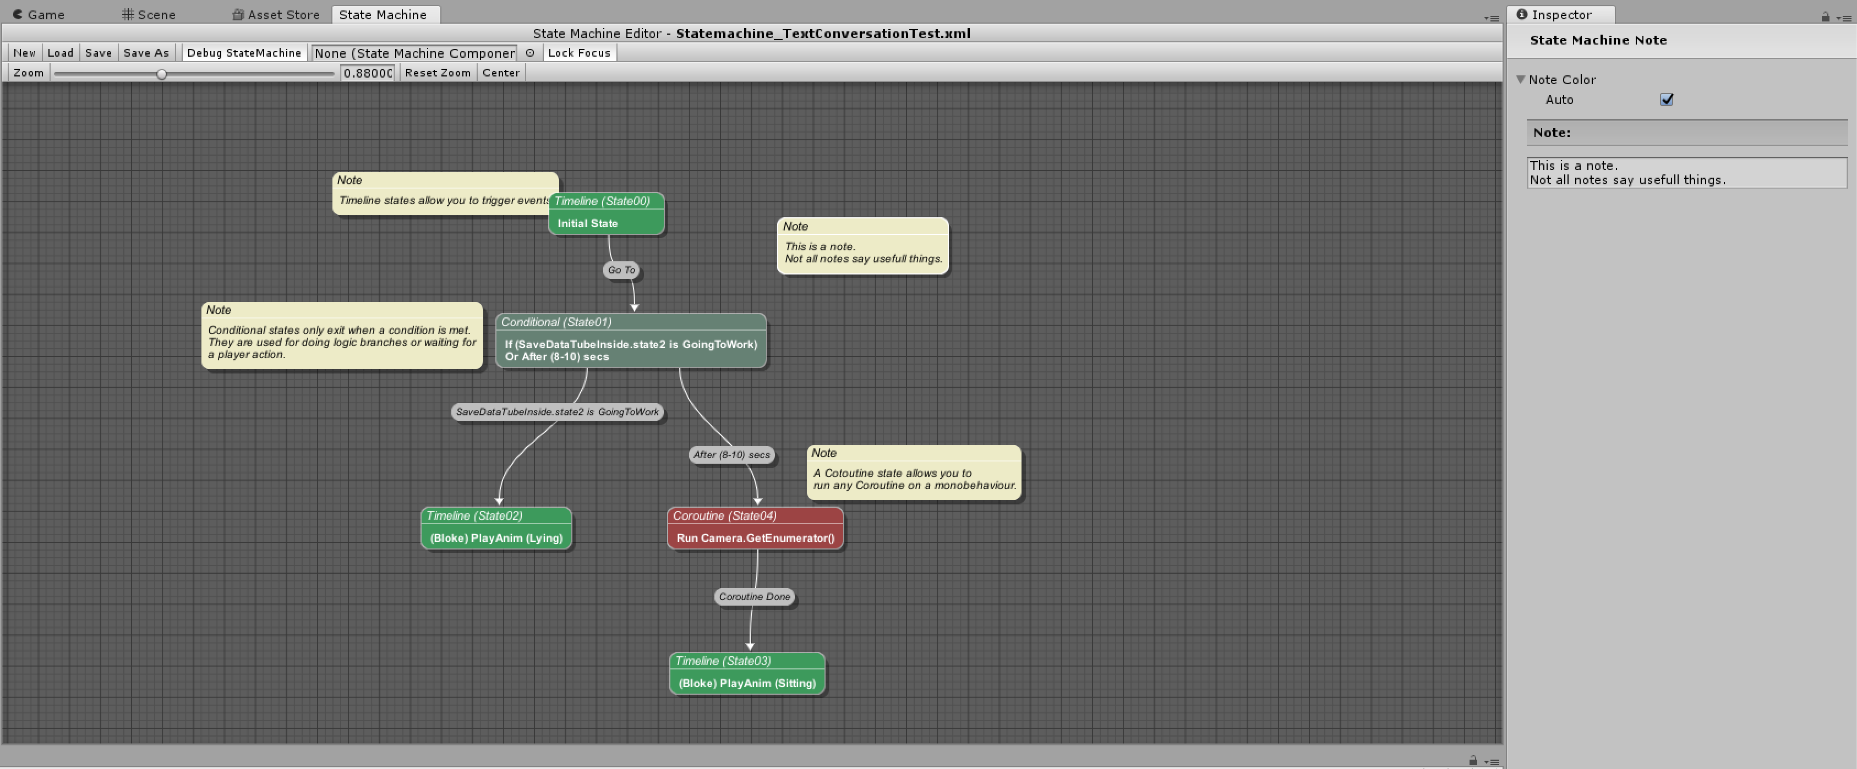Click the Zoom slider handle
Image resolution: width=1857 pixels, height=769 pixels.
[x=161, y=74]
